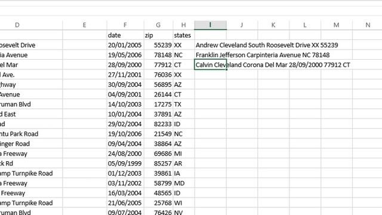Image resolution: width=382 pixels, height=215 pixels.
Task: Select zip cell 85257
Action: click(158, 163)
